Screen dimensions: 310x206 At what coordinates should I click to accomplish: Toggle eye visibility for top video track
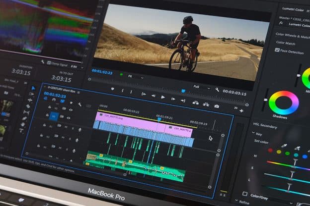point(70,109)
